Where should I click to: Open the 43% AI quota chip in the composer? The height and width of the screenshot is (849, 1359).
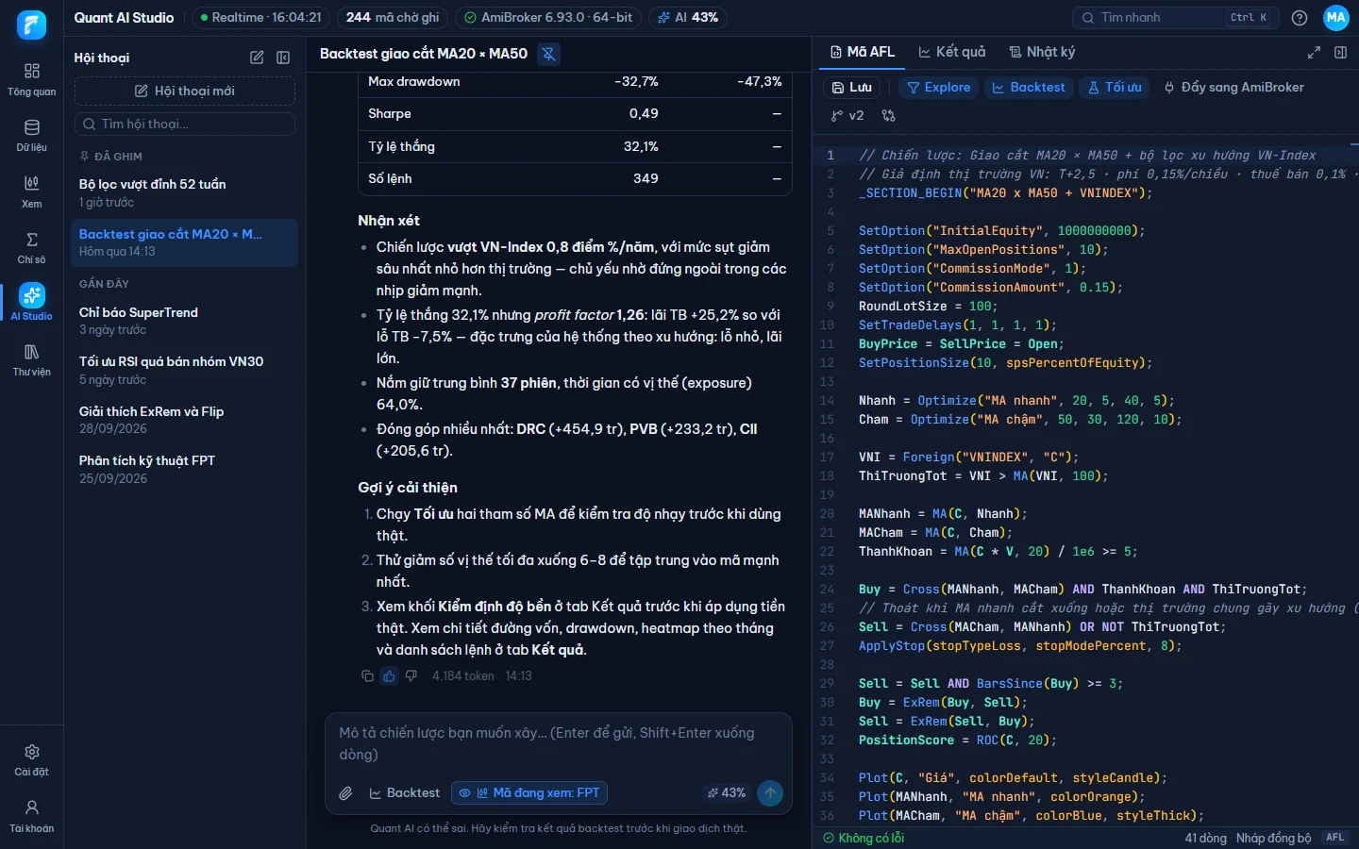tap(727, 793)
